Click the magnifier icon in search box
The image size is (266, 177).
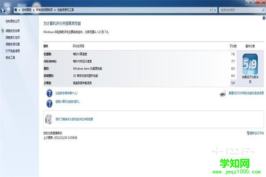point(263,10)
